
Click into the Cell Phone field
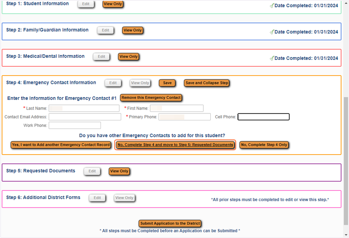pyautogui.click(x=263, y=117)
